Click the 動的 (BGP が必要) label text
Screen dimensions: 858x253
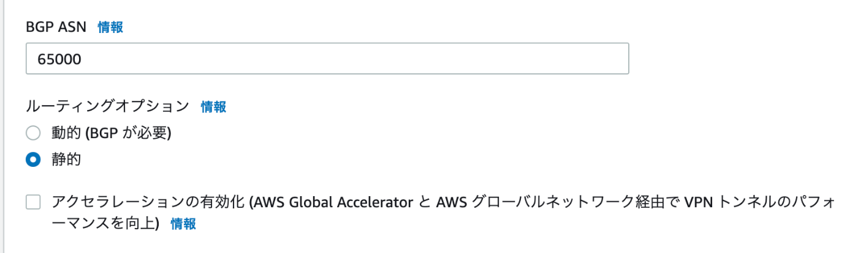[x=112, y=133]
